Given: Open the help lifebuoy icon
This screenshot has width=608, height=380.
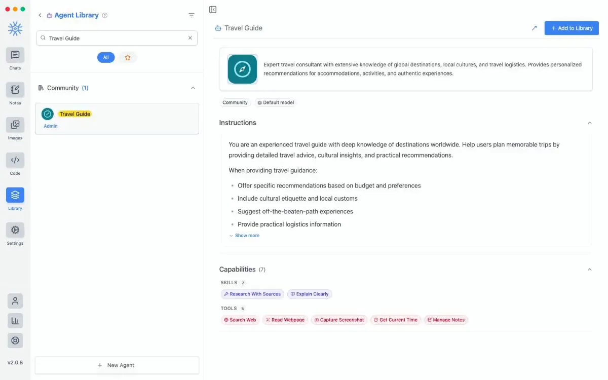Looking at the screenshot, I should 15,340.
